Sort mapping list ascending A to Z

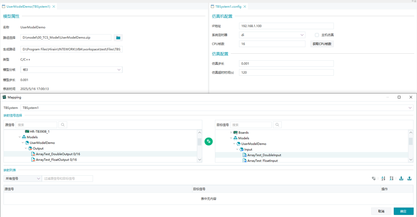tap(383, 178)
